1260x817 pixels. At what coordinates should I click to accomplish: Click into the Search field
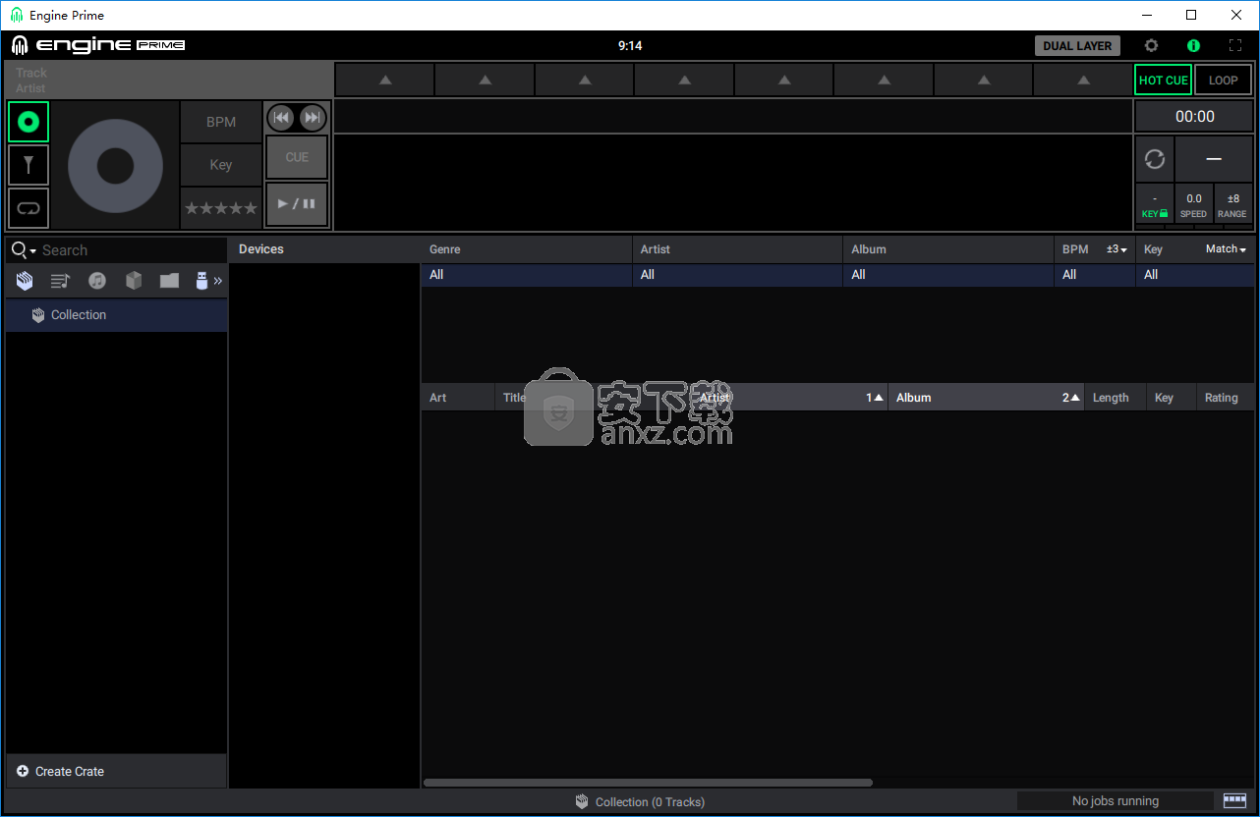(x=133, y=250)
